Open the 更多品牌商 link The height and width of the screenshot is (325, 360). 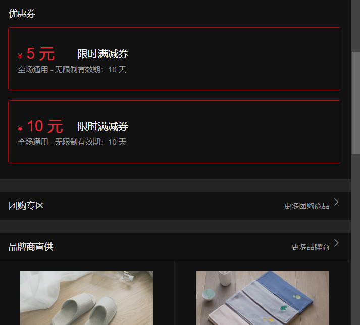tap(310, 247)
